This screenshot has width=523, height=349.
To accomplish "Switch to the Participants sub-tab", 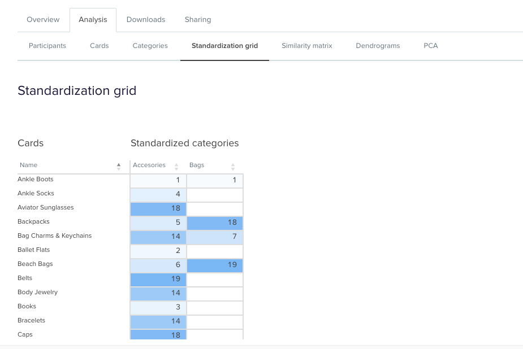I will pyautogui.click(x=47, y=46).
